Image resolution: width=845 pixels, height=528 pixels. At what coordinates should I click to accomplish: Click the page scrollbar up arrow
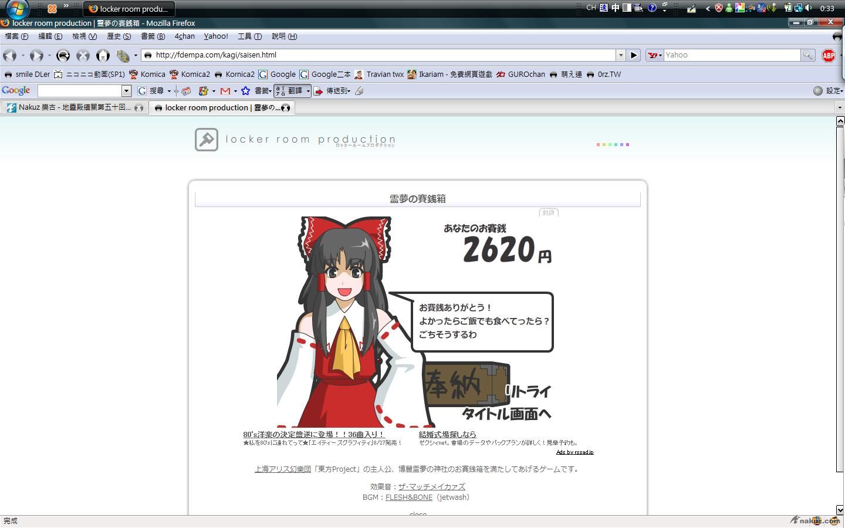click(x=840, y=121)
